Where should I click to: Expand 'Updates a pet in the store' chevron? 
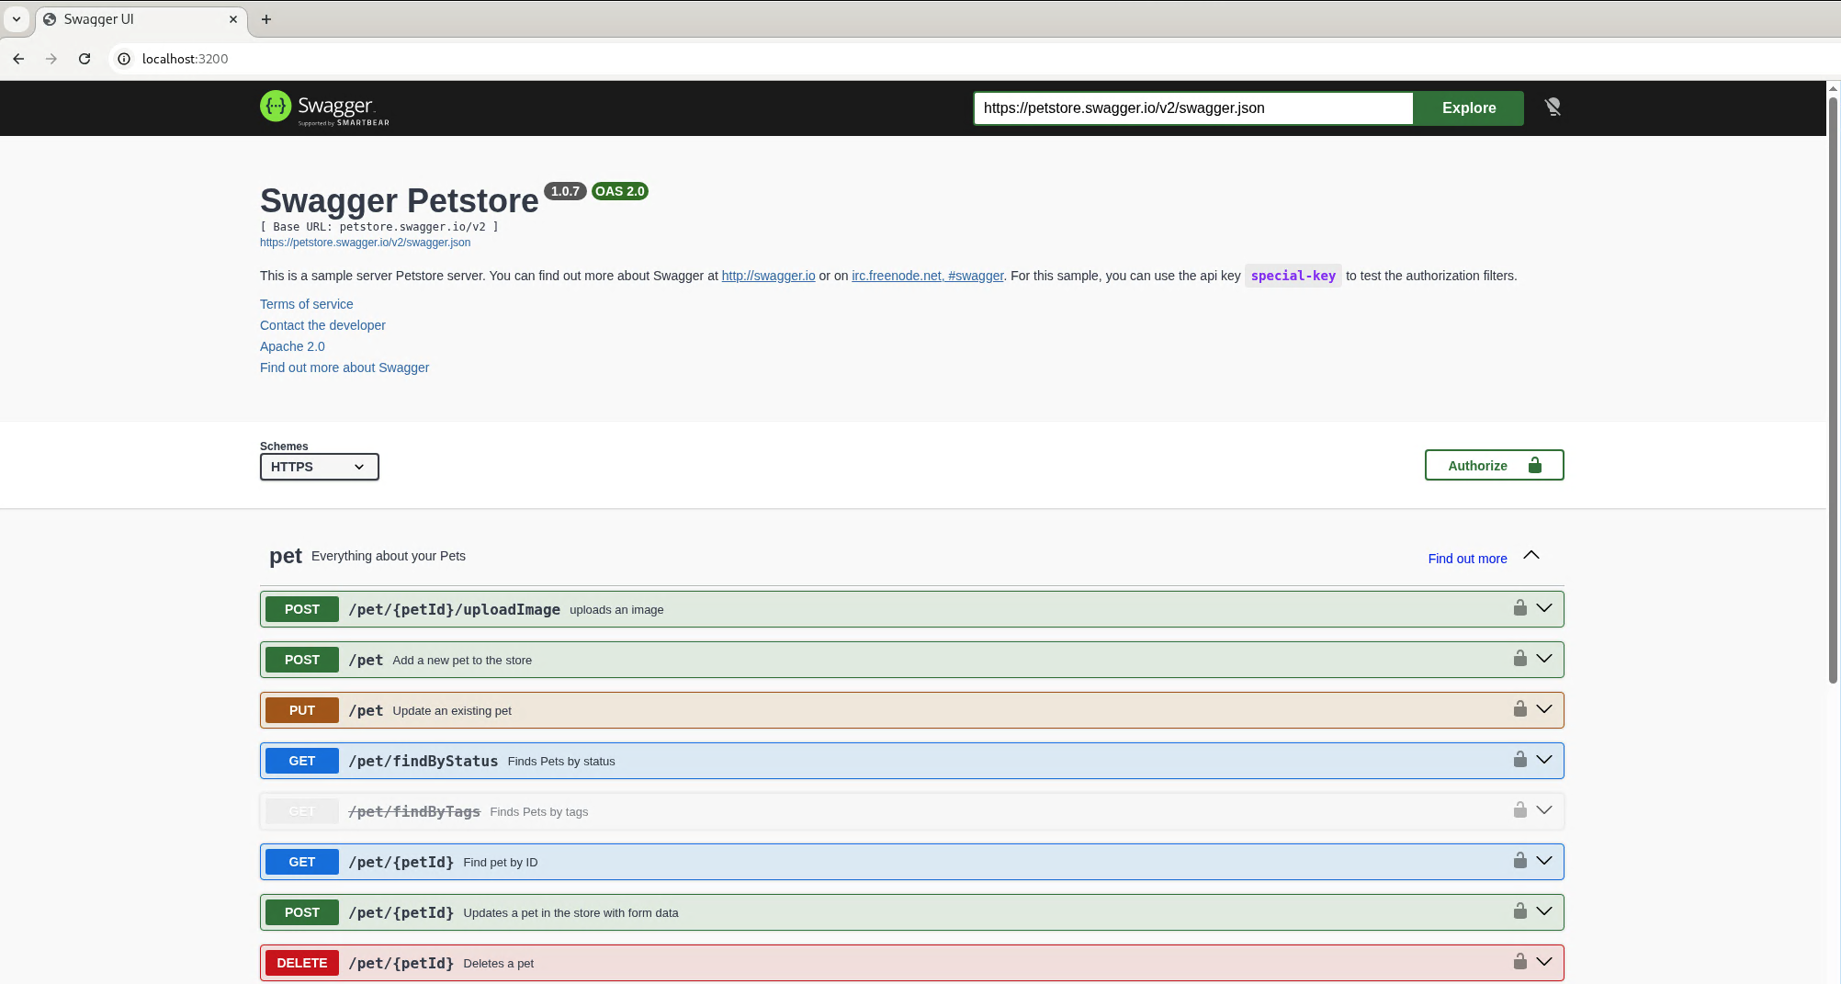tap(1544, 911)
